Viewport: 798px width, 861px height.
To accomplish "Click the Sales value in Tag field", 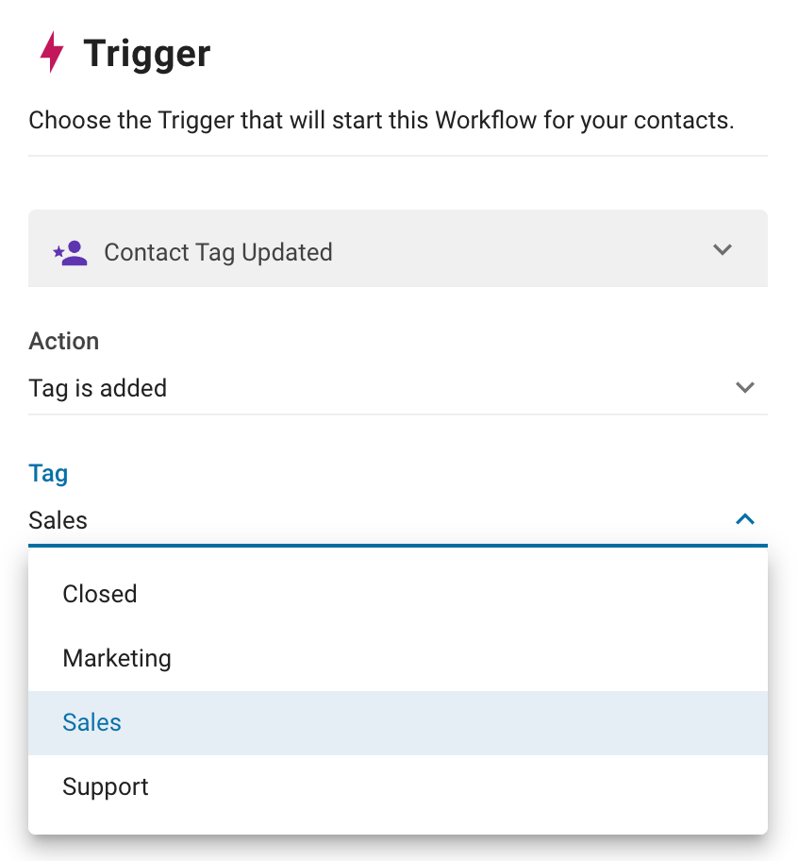I will [58, 520].
